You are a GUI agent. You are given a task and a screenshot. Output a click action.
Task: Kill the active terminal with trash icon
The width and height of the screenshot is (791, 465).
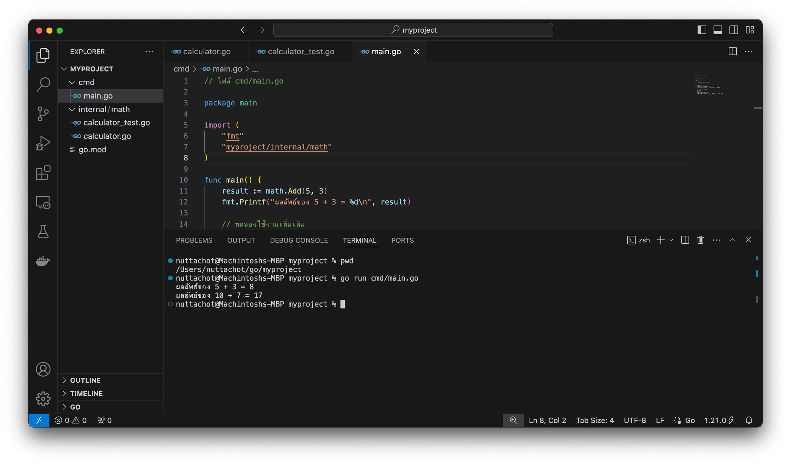coord(700,240)
